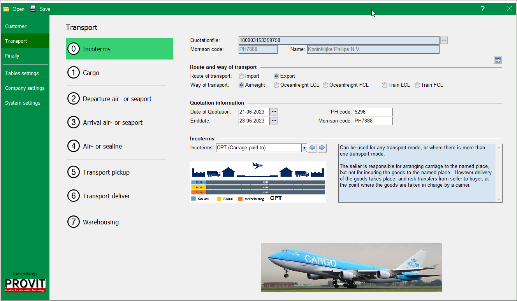Browse for Quotationfile with ellipsis button

[x=444, y=40]
